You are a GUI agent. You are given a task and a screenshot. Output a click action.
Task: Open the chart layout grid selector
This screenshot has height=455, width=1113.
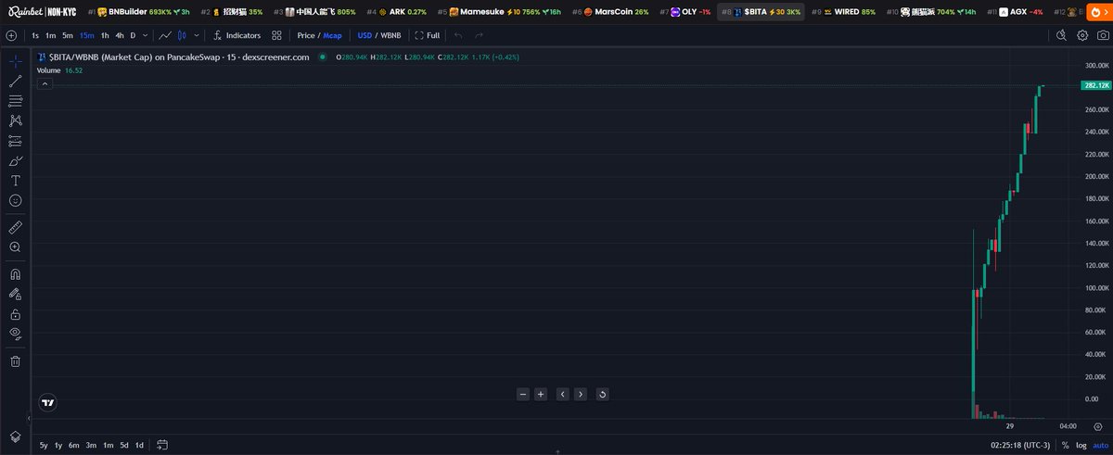pyautogui.click(x=278, y=35)
